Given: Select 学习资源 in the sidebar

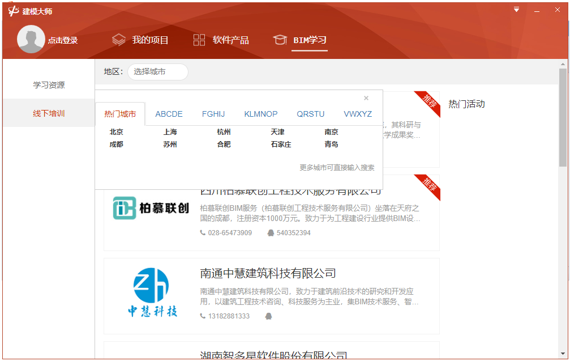Looking at the screenshot, I should click(x=49, y=85).
